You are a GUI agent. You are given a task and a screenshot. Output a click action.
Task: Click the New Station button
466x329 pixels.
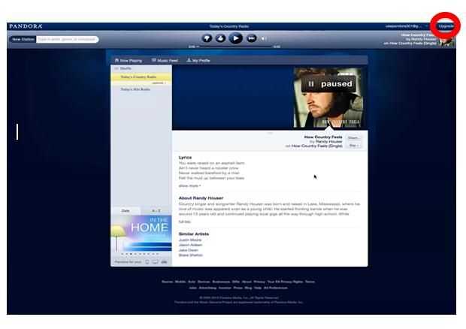tap(23, 39)
